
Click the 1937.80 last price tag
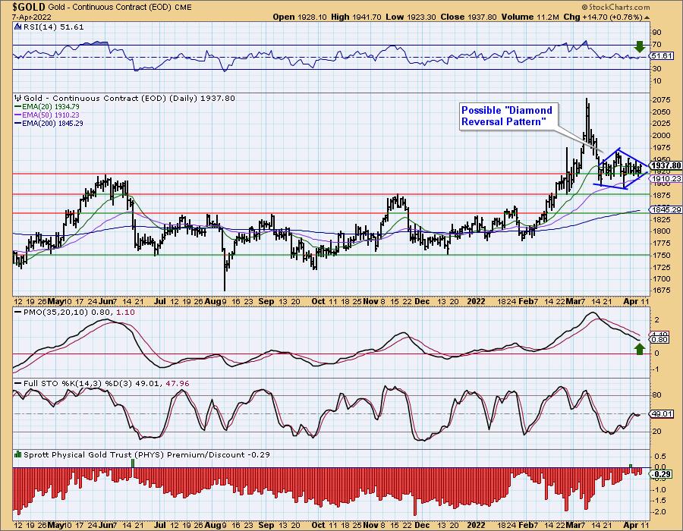click(666, 165)
